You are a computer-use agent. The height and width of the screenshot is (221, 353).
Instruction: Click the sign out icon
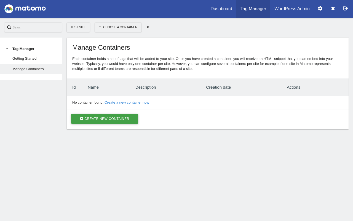click(x=346, y=8)
